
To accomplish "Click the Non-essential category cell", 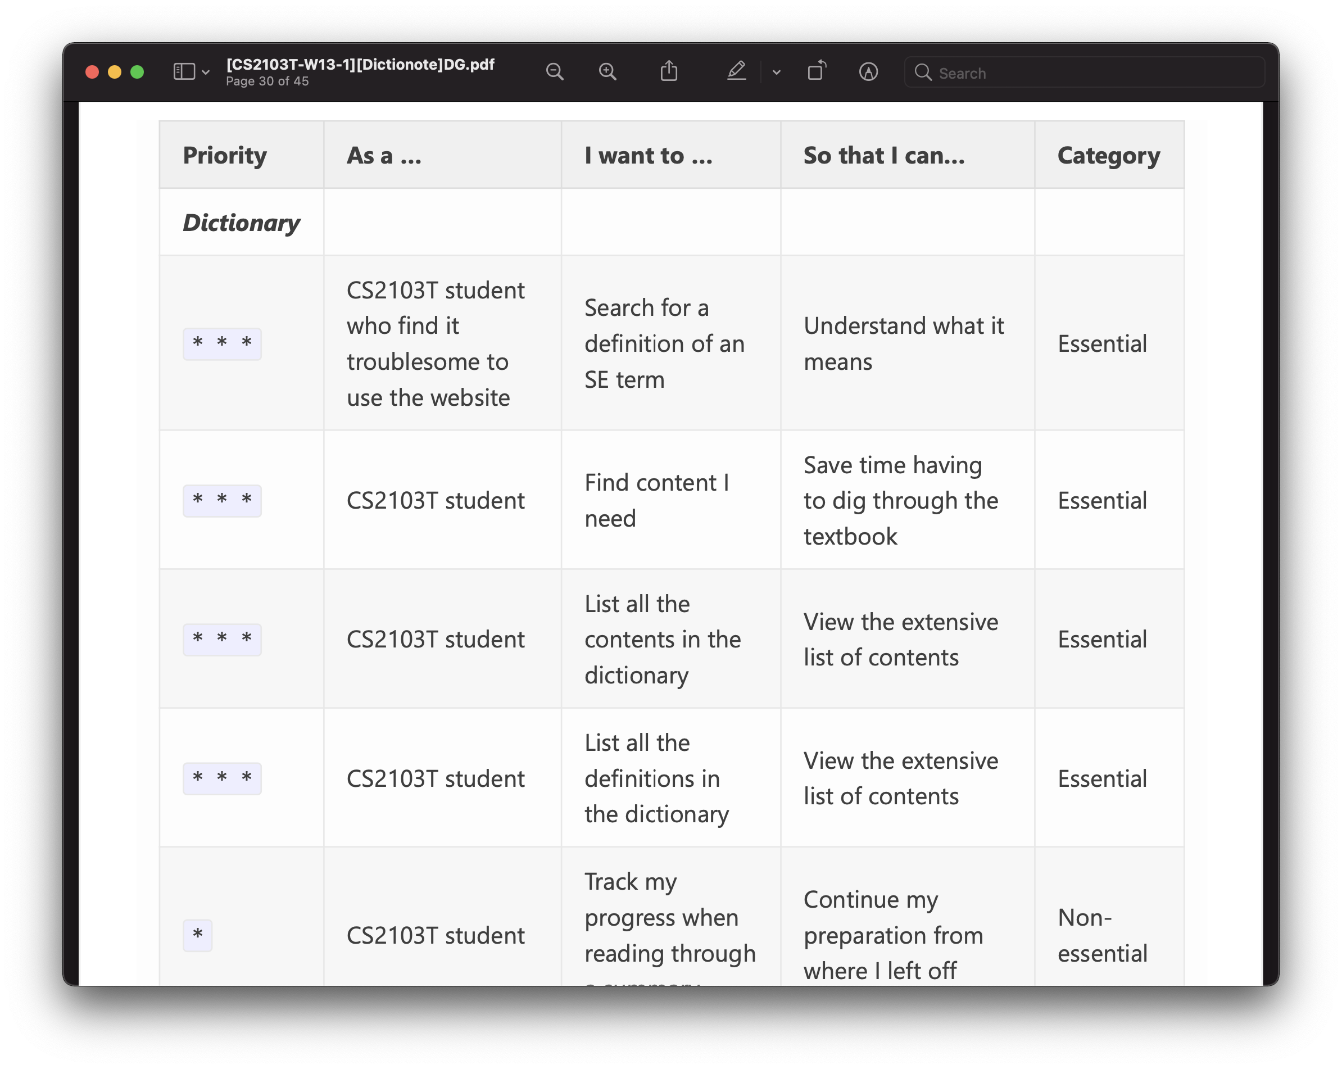I will [1101, 935].
